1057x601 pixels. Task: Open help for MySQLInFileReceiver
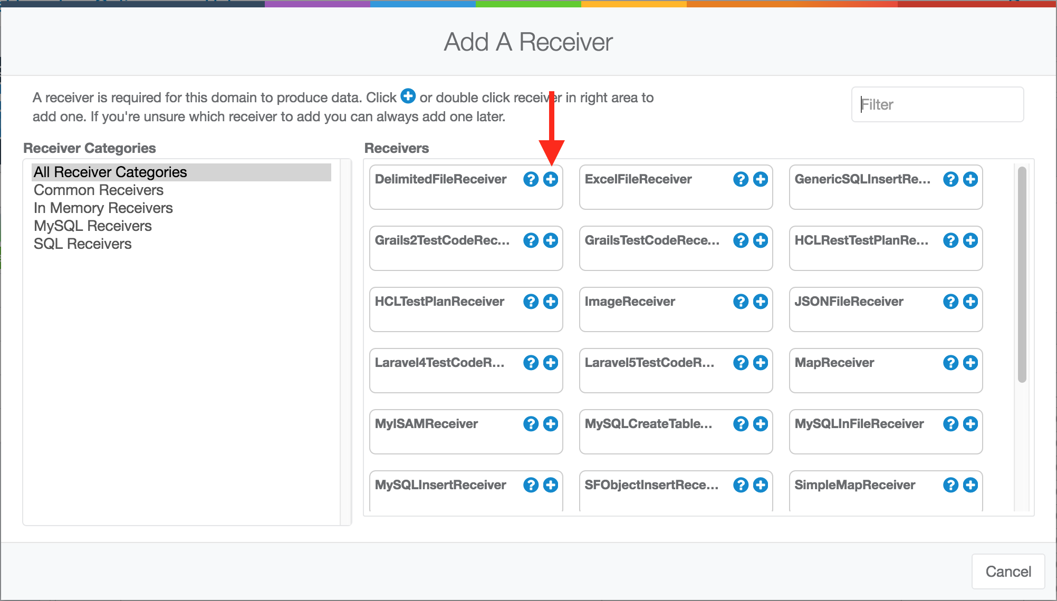[x=950, y=424]
